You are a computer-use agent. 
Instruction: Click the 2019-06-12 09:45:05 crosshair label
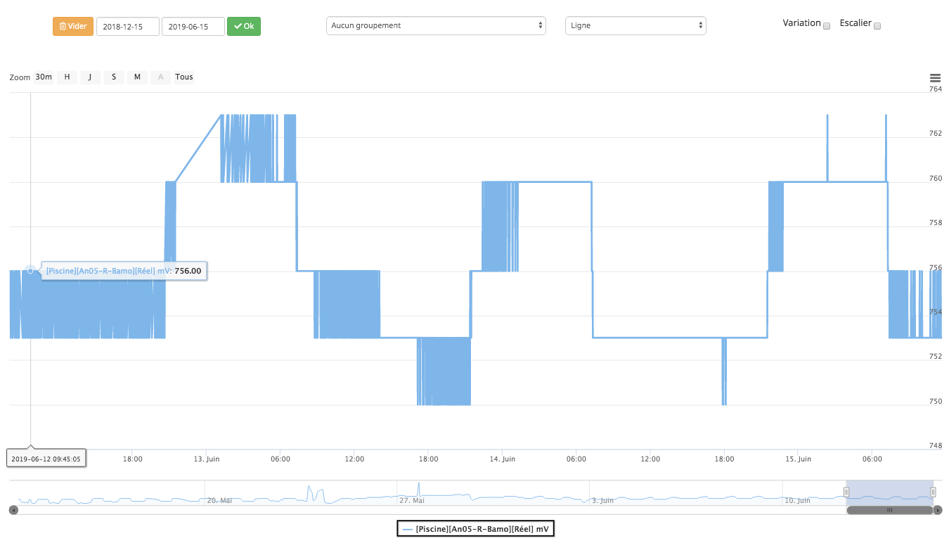tap(46, 459)
